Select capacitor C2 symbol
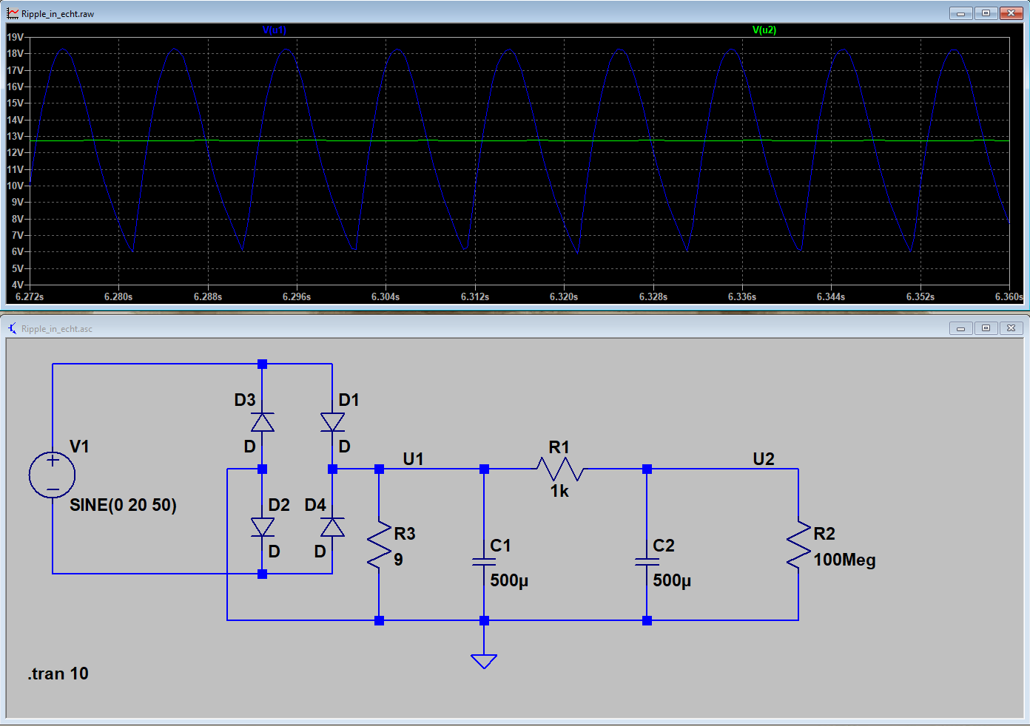The width and height of the screenshot is (1030, 726). point(647,562)
